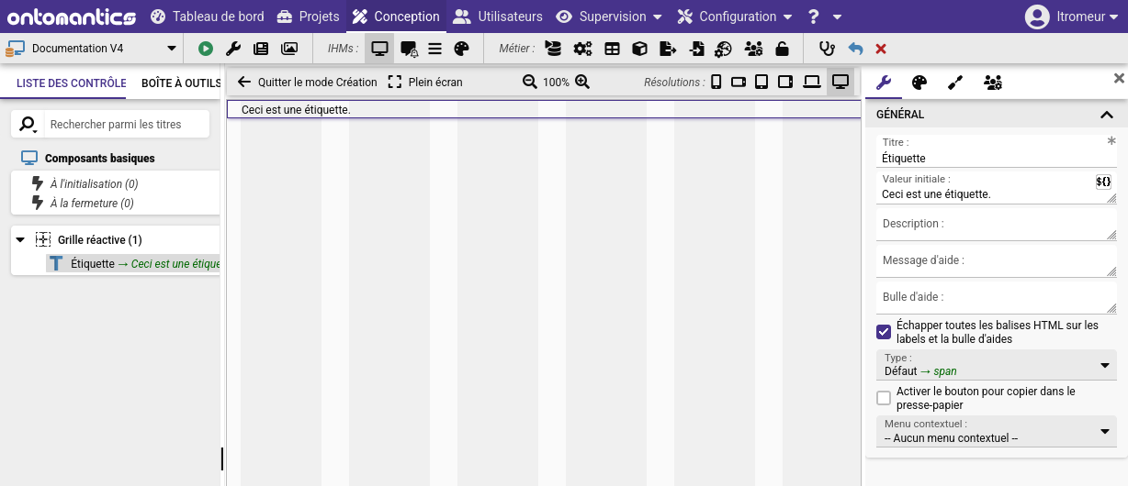
Task: Collapse the Grille réactive tree node
Action: coord(21,239)
